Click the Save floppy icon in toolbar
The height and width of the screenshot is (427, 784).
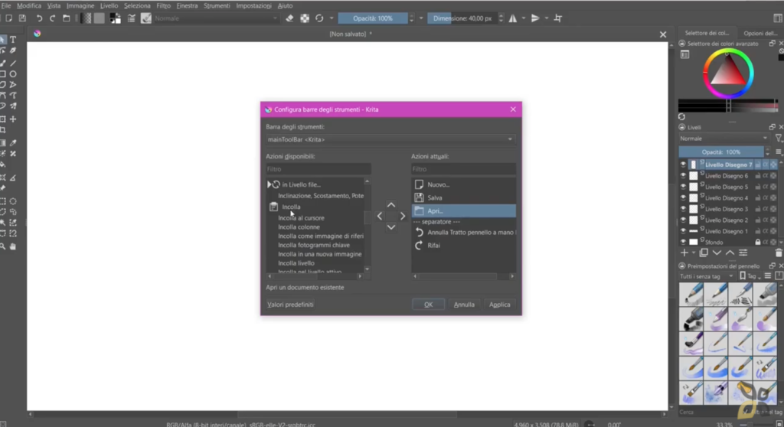(22, 18)
